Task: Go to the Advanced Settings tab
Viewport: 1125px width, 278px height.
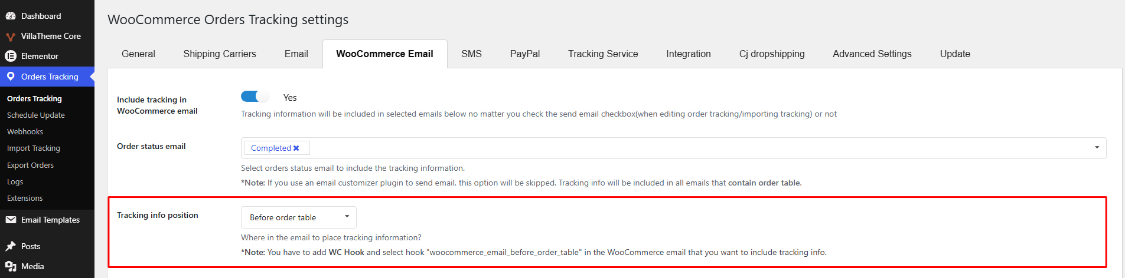Action: [872, 54]
